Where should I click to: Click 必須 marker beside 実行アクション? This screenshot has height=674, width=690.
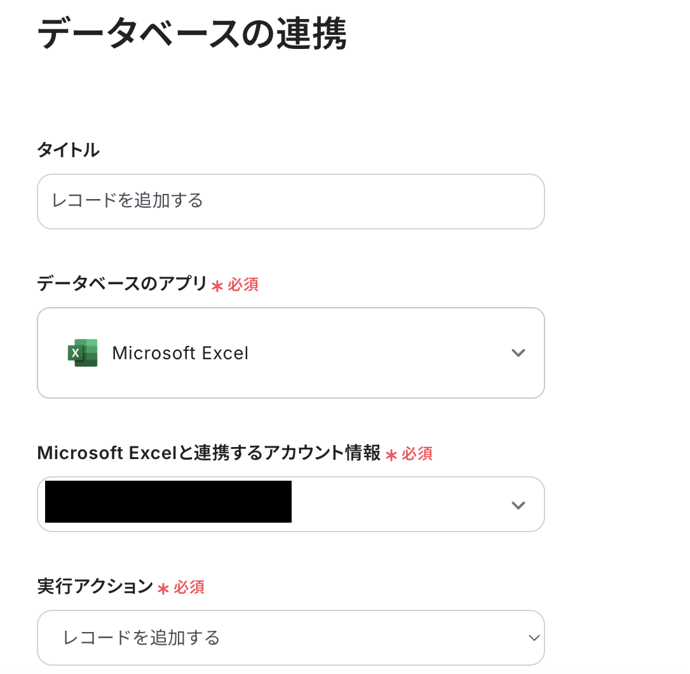coord(189,588)
